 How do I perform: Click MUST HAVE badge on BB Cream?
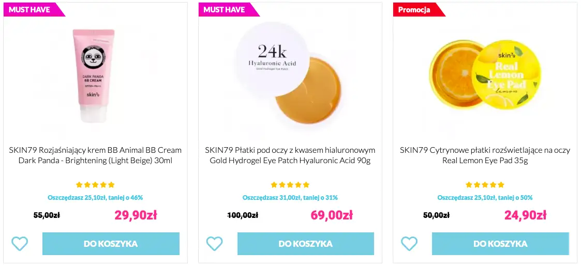pyautogui.click(x=30, y=10)
